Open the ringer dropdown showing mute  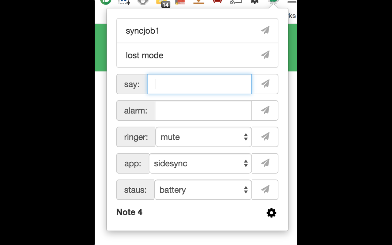pos(204,137)
